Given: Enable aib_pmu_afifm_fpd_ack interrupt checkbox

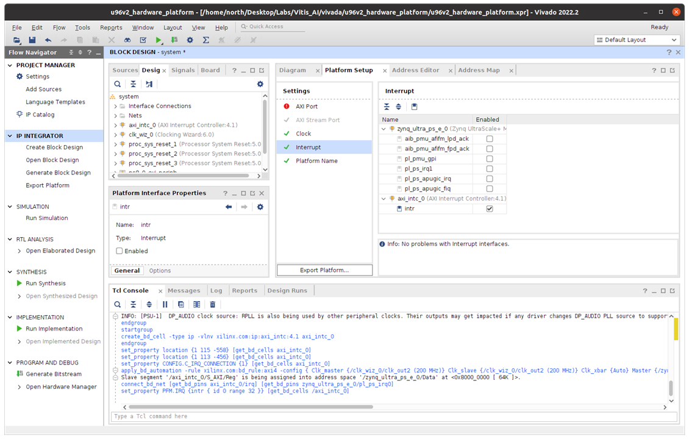Looking at the screenshot, I should pos(490,149).
